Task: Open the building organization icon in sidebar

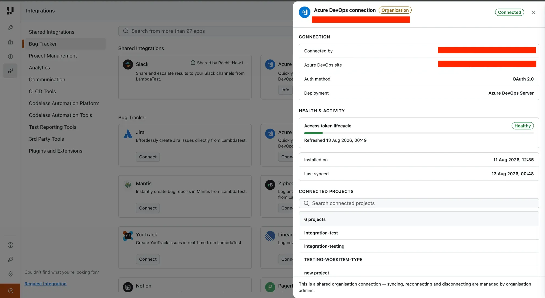Action: click(x=10, y=42)
